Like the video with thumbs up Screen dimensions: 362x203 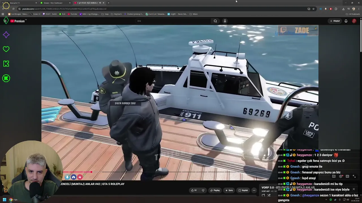click(194, 190)
